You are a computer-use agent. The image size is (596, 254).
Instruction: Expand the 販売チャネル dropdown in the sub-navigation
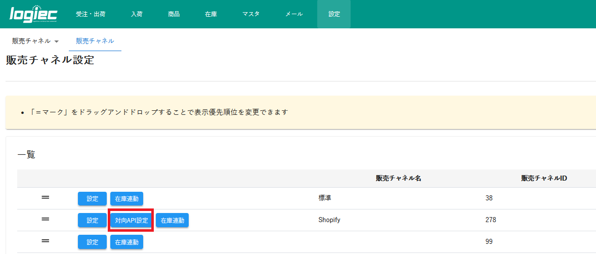point(35,41)
